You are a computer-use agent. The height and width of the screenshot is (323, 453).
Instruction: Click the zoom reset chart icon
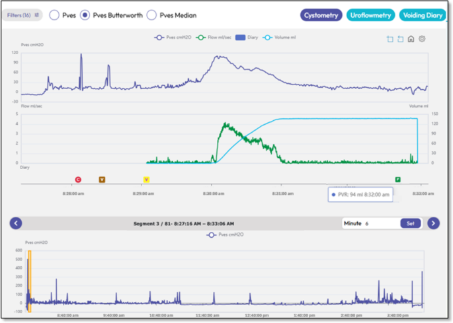pos(400,39)
